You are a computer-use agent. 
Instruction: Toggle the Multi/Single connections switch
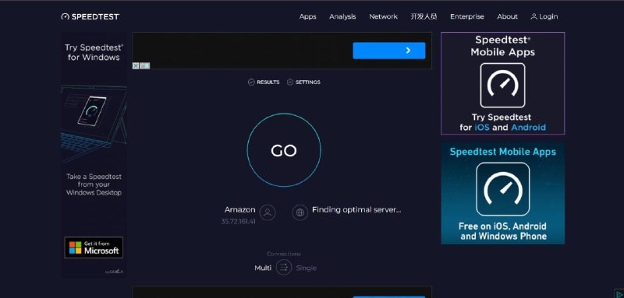[x=284, y=268]
